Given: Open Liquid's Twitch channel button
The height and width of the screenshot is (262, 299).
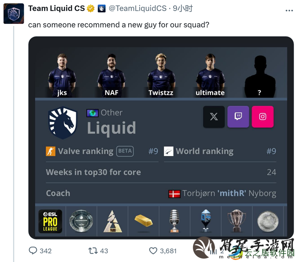Looking at the screenshot, I should point(238,117).
